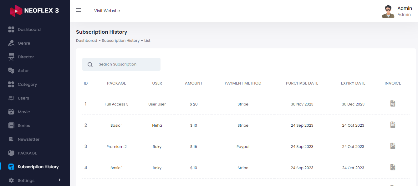Click the search magnifier icon
Viewport: 418px width, 186px height.
[x=90, y=64]
